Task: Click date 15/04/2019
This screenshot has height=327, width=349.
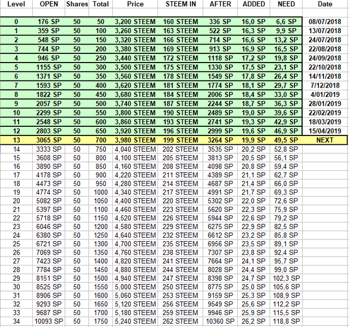Action: (325, 131)
